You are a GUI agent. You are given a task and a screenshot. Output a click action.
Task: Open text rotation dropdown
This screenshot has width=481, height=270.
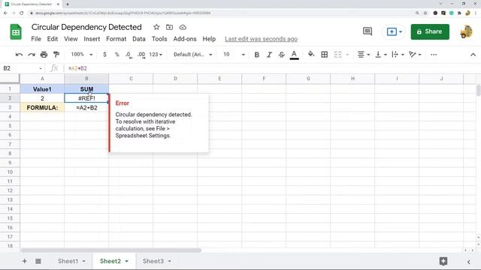pos(415,55)
